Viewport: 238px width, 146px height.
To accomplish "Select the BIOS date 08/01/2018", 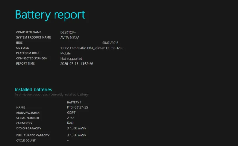I will 110,43.
